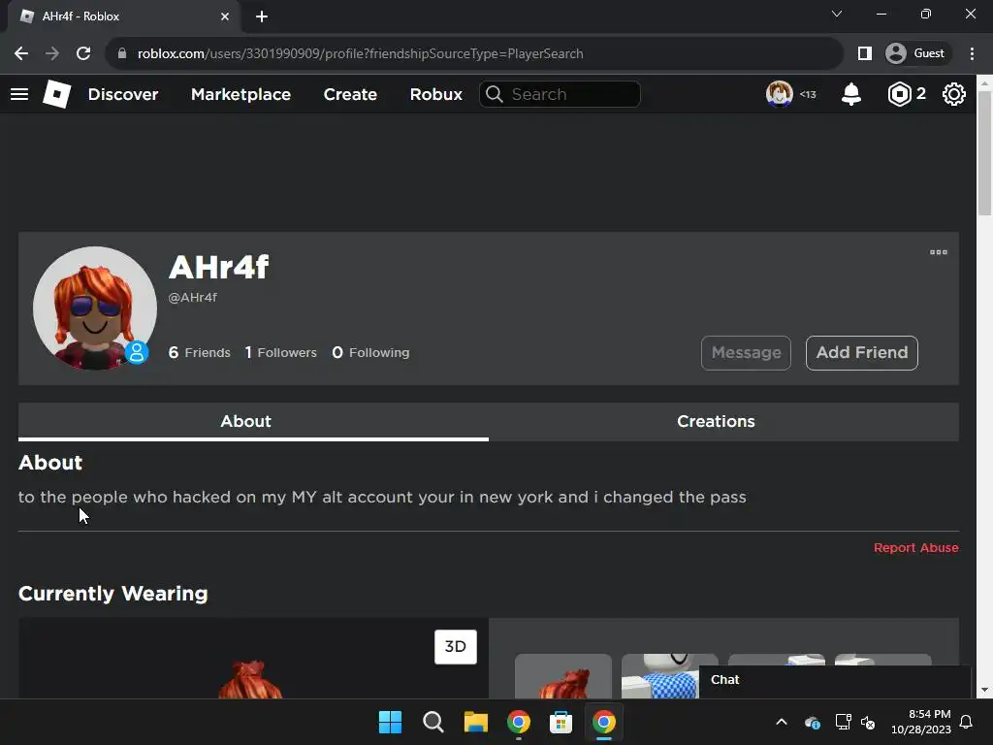Viewport: 993px width, 745px height.
Task: Click the Message button
Action: click(x=746, y=353)
